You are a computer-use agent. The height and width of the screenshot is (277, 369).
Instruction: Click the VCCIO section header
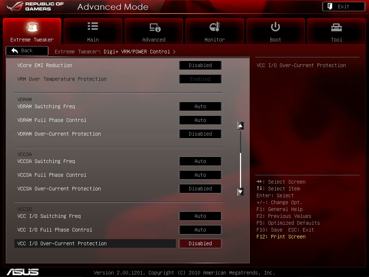(25, 209)
